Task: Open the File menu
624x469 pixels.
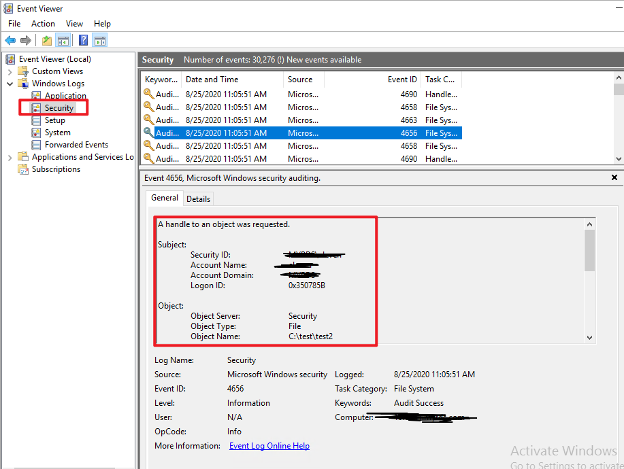Action: (x=14, y=24)
